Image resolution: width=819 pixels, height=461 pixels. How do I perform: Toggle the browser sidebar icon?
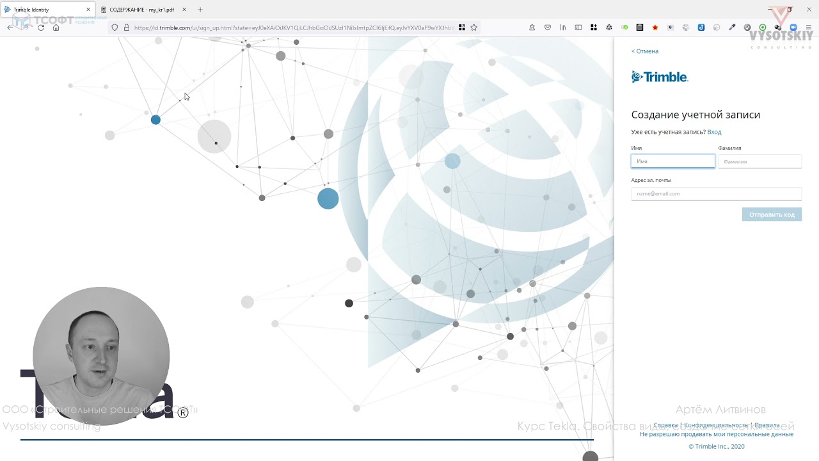(578, 28)
